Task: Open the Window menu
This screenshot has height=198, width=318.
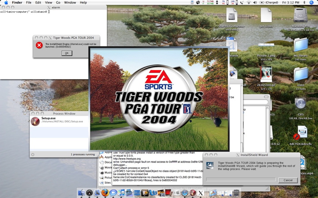Action: [x=70, y=2]
